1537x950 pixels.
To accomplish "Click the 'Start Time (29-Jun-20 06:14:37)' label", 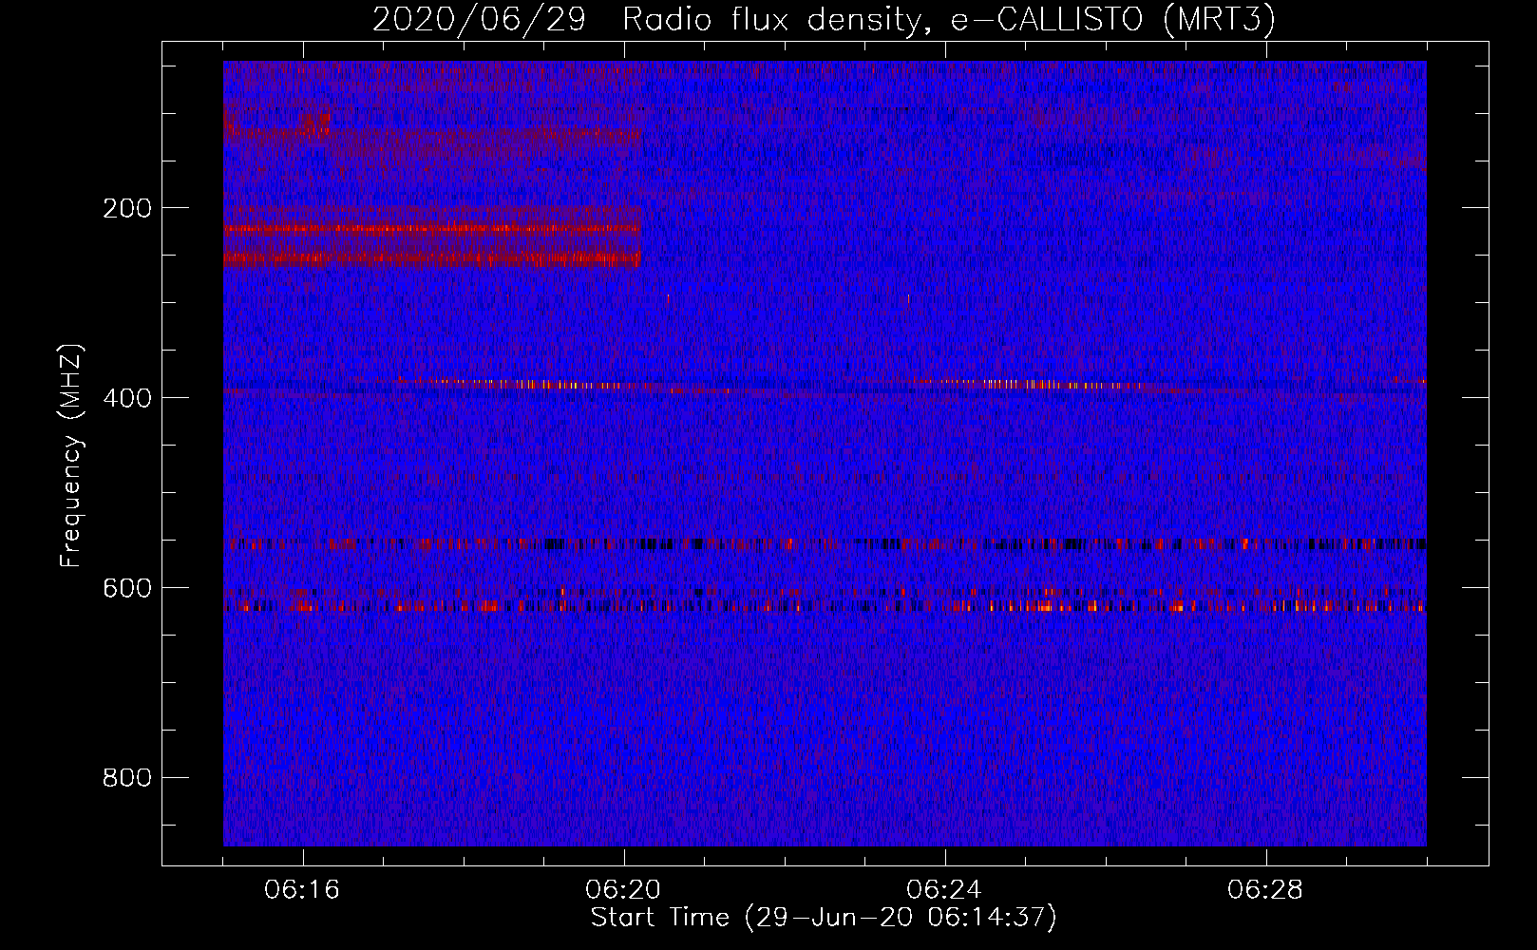I will 824,918.
